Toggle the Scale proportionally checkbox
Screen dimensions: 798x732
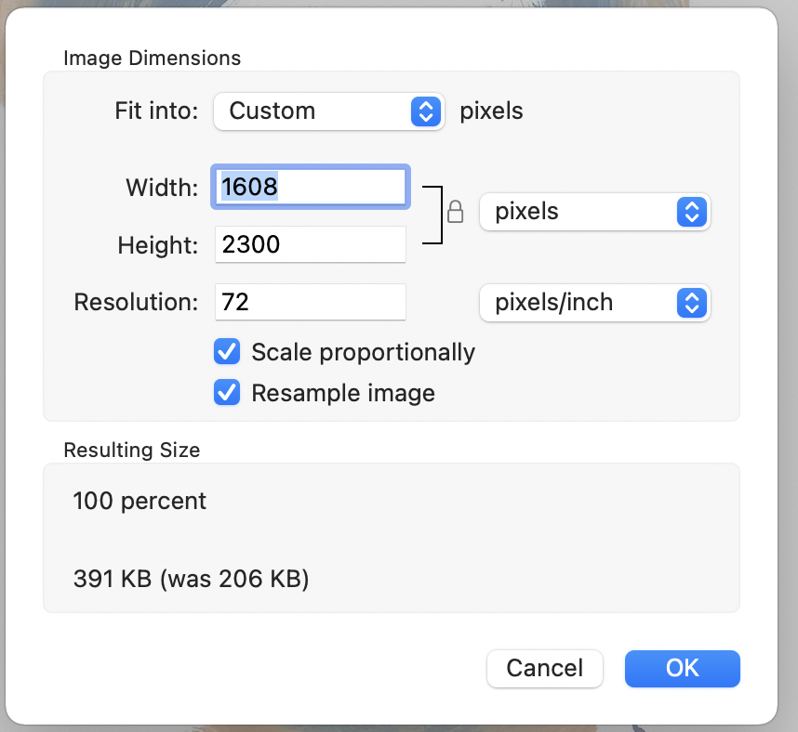coord(227,352)
